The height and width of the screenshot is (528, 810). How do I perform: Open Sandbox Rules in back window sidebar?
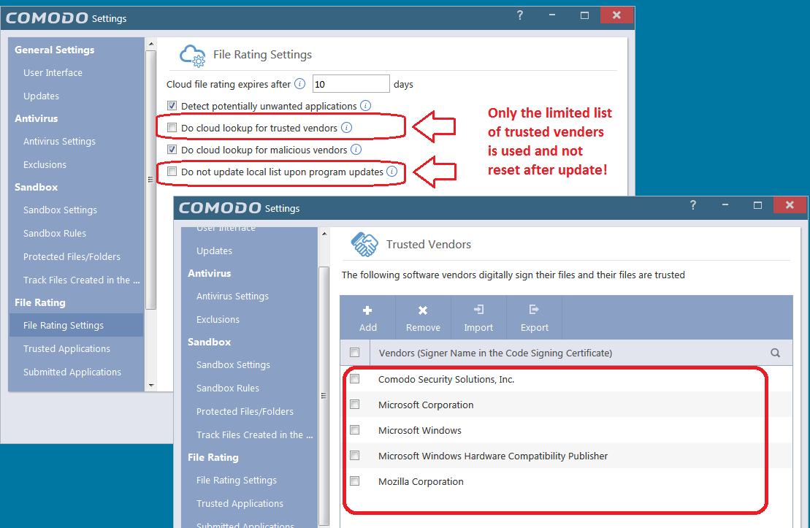(55, 234)
